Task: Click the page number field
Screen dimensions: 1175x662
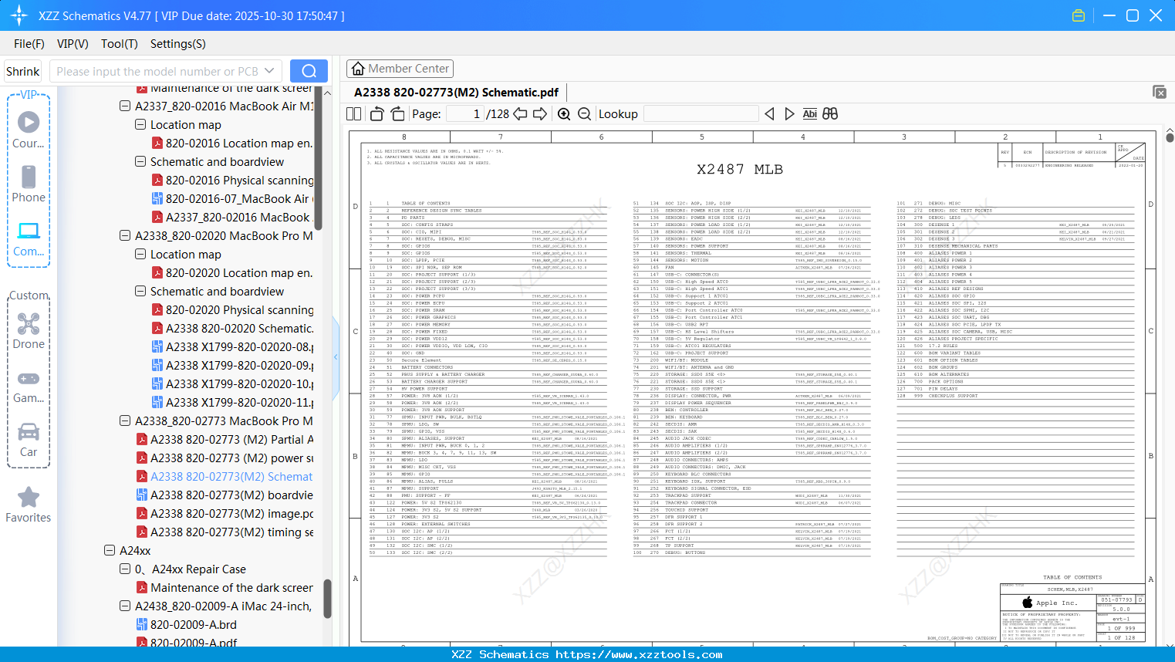Action: (464, 113)
